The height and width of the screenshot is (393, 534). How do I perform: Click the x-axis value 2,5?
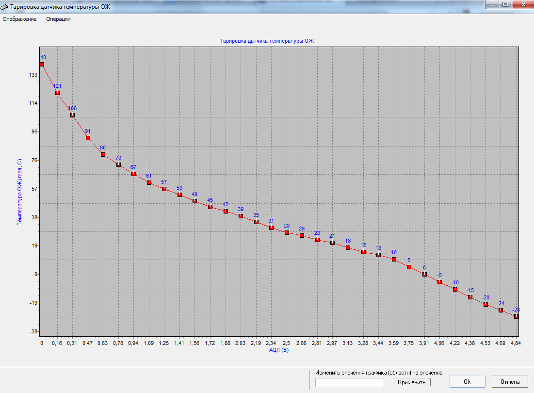click(x=287, y=343)
